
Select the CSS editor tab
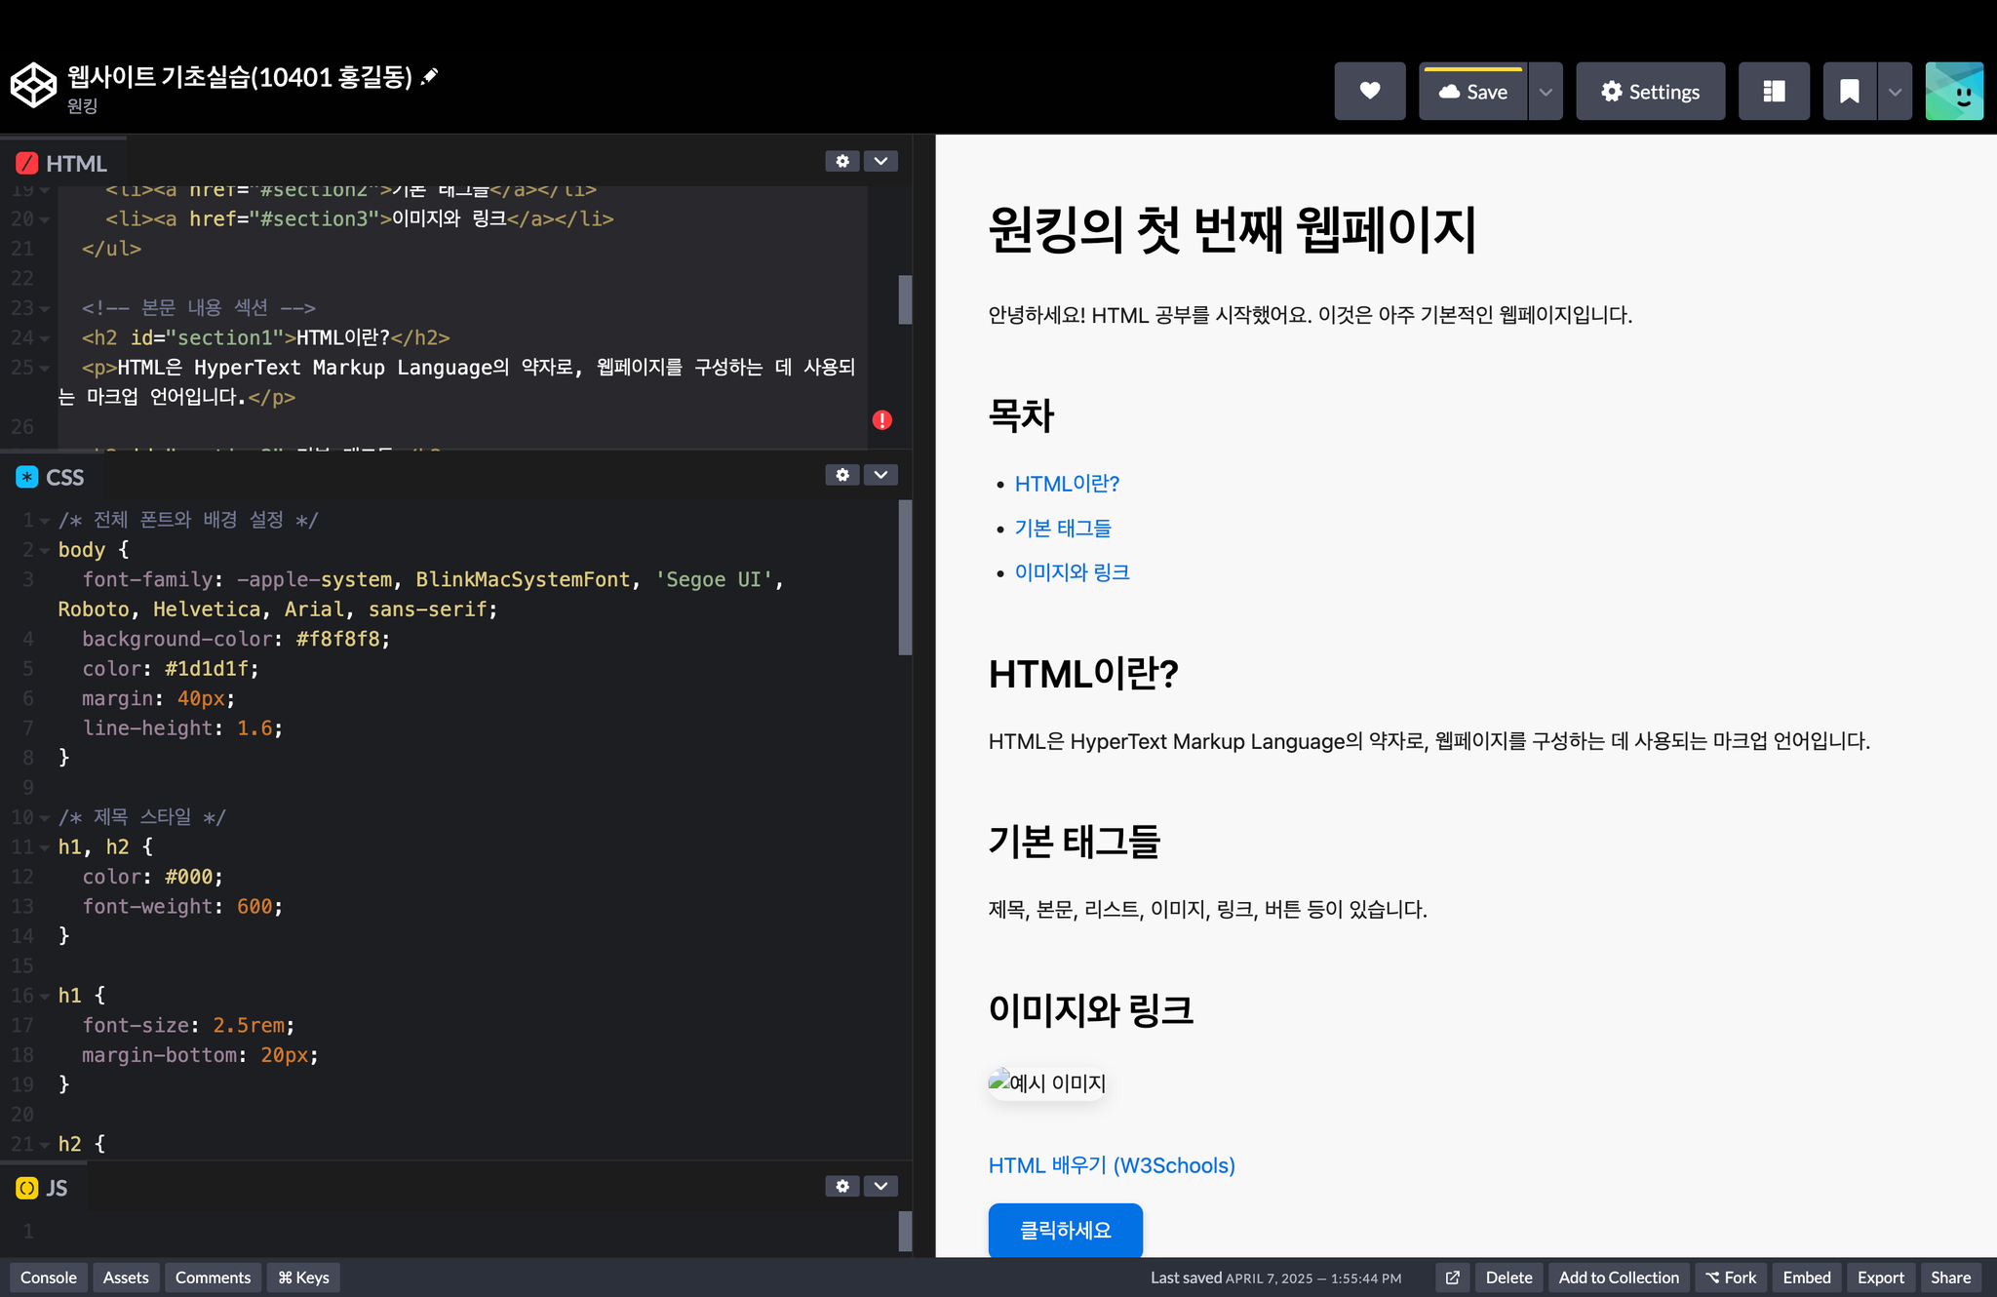[51, 477]
